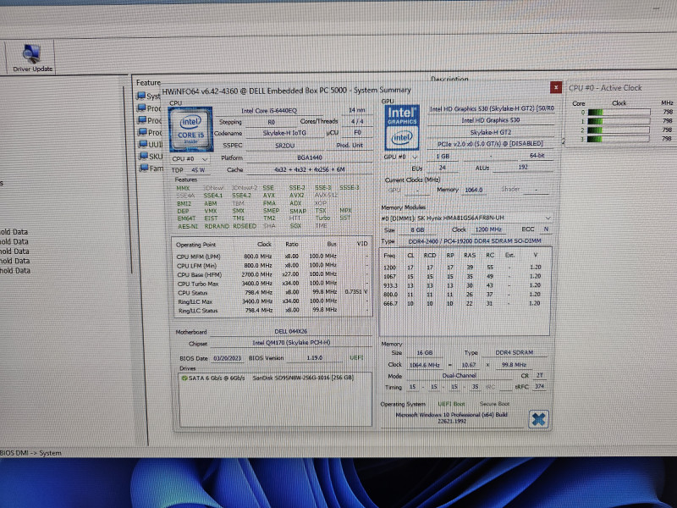Click the cache value 4x32 + 4x32 + 4x256 + 6M
This screenshot has width=677, height=508.
pyautogui.click(x=309, y=170)
